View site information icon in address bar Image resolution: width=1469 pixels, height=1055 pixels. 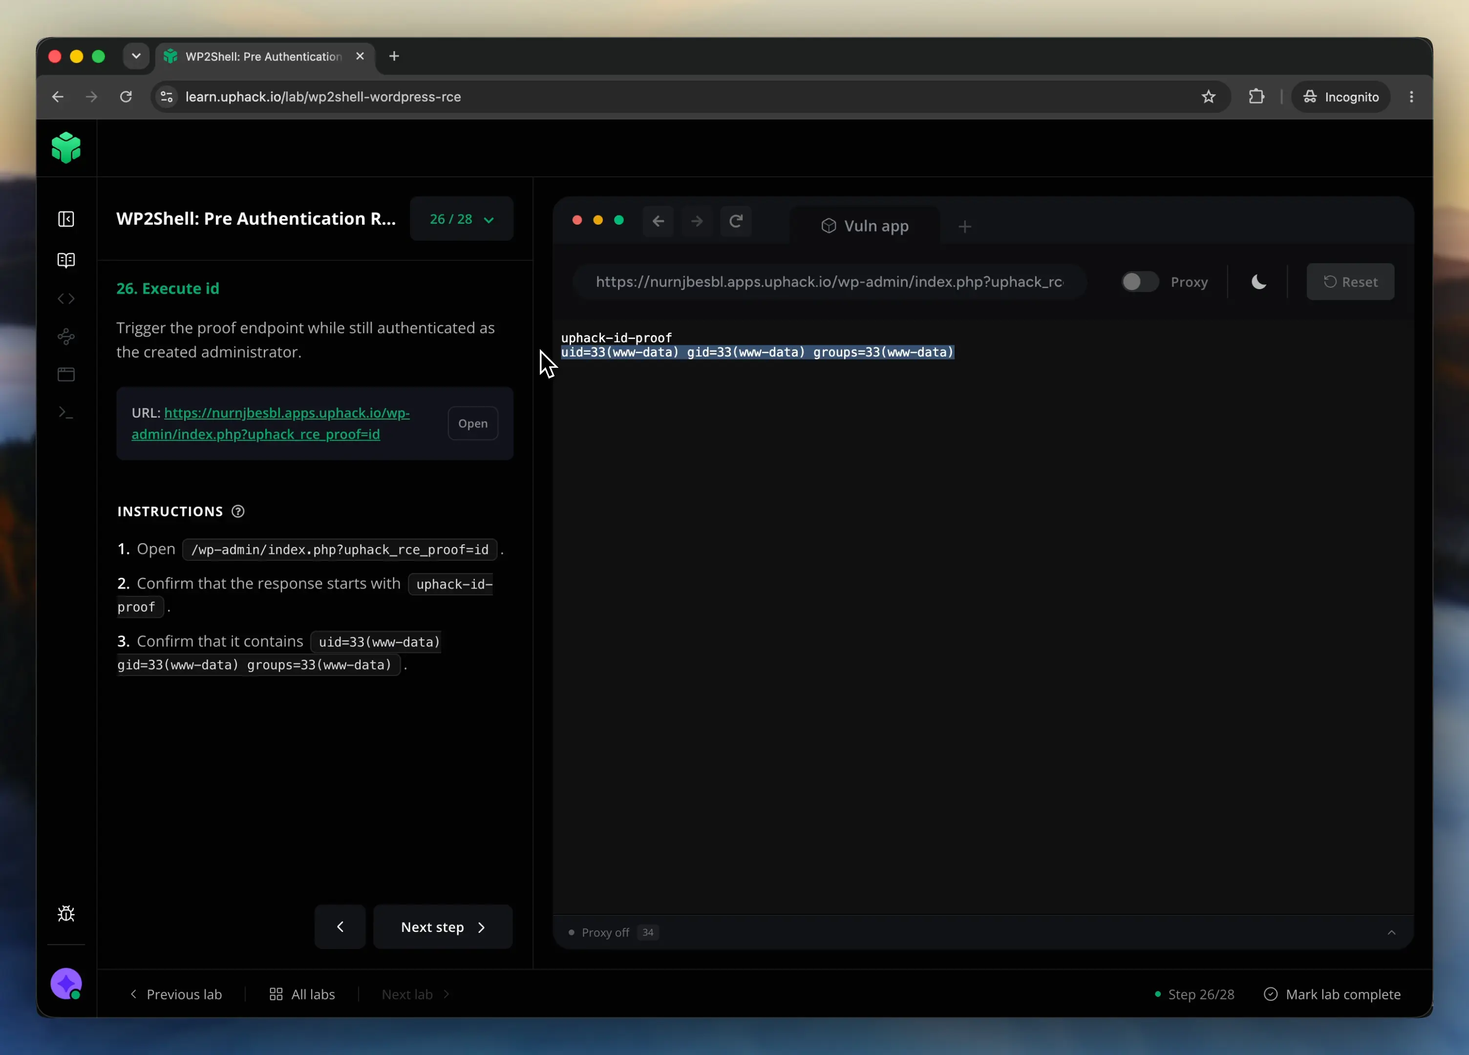point(167,97)
